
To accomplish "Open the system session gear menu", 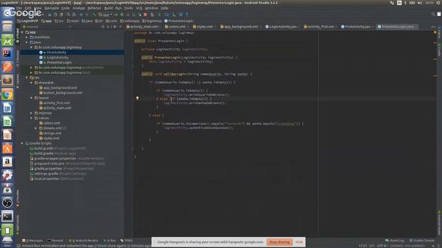I will pyautogui.click(x=439, y=3).
